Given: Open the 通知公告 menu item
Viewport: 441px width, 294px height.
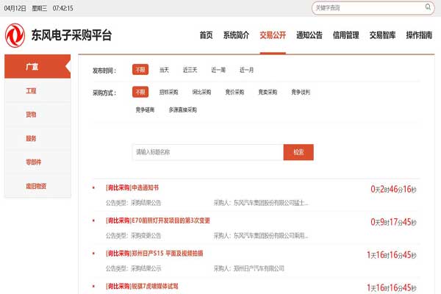Looking at the screenshot, I should (309, 35).
